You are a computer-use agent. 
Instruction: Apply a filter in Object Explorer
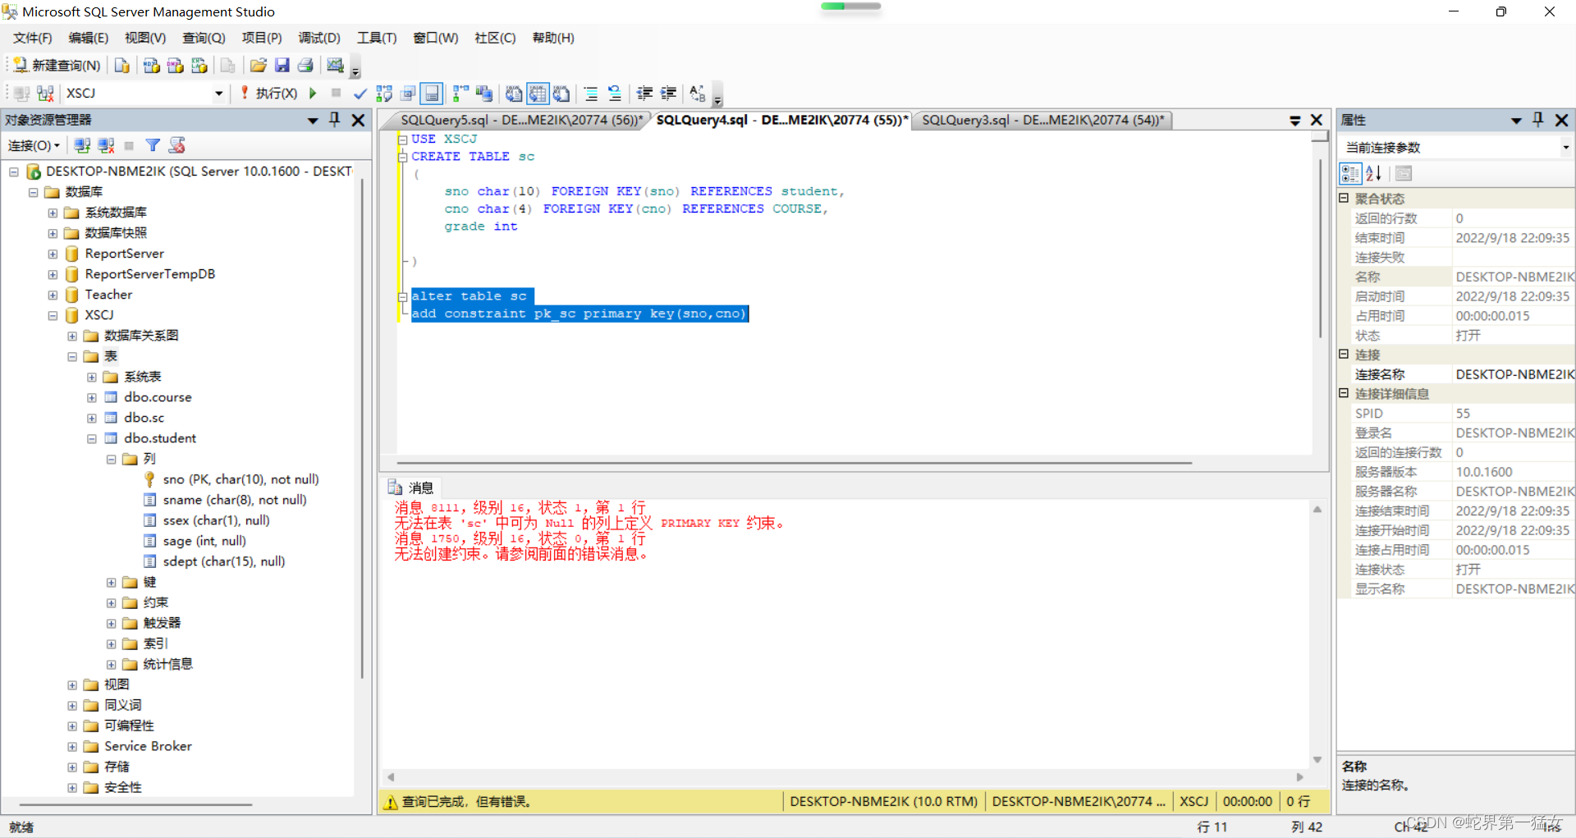click(153, 145)
